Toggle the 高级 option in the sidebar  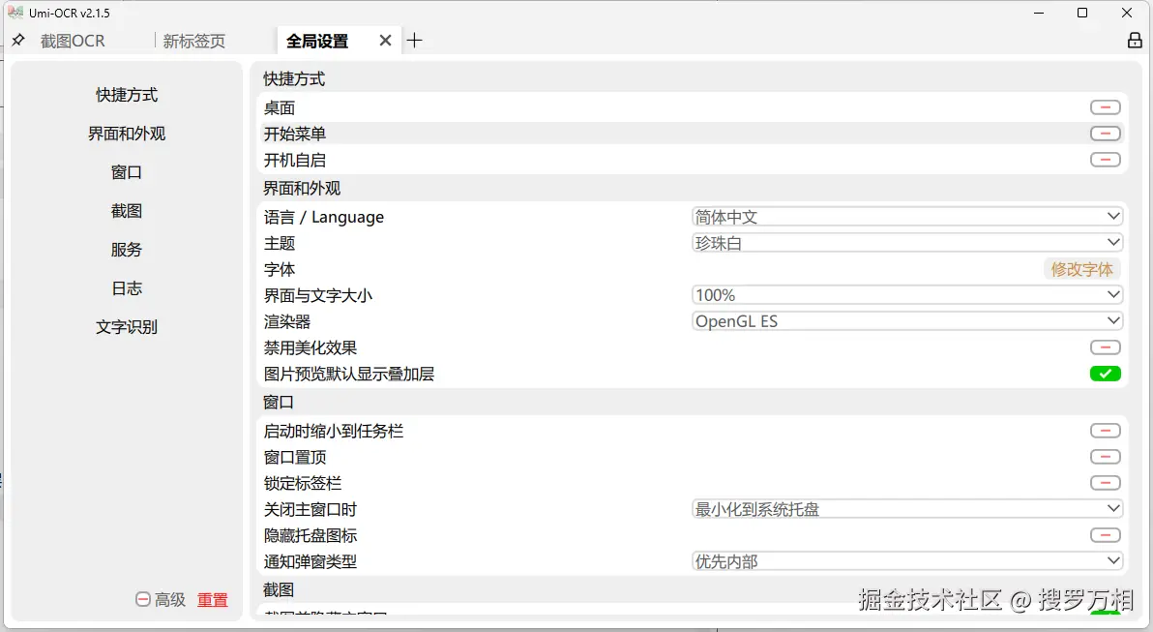tap(161, 600)
